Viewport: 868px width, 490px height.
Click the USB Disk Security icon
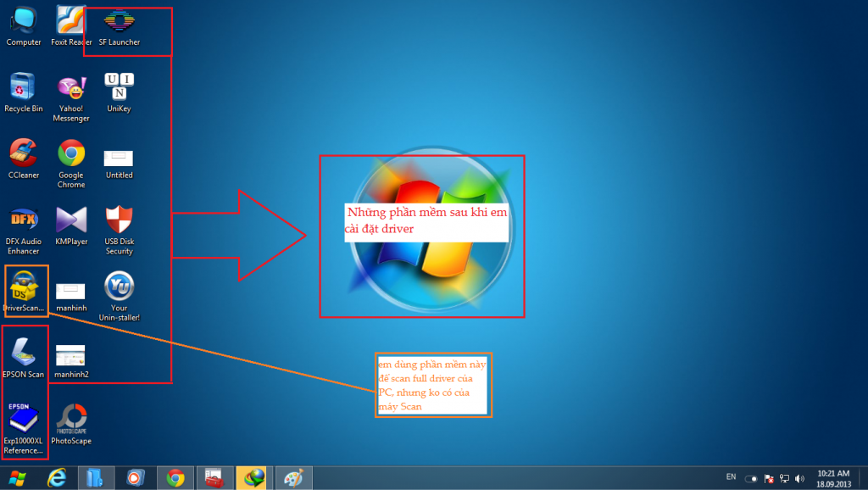119,231
